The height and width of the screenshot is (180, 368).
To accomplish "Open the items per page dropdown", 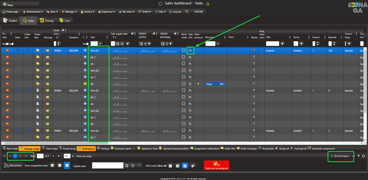I will coord(73,156).
